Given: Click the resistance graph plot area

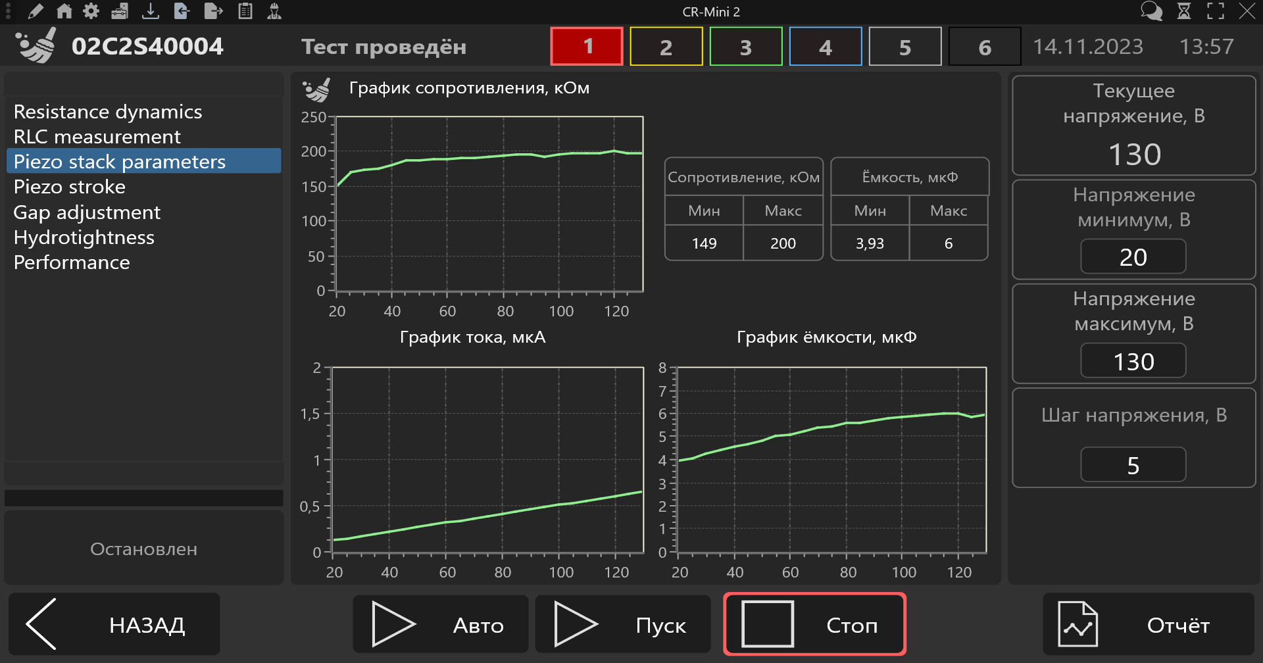Looking at the screenshot, I should (489, 204).
